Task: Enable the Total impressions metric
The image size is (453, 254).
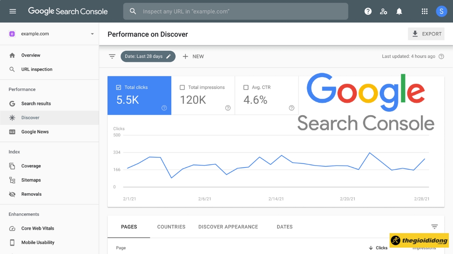Action: (182, 87)
